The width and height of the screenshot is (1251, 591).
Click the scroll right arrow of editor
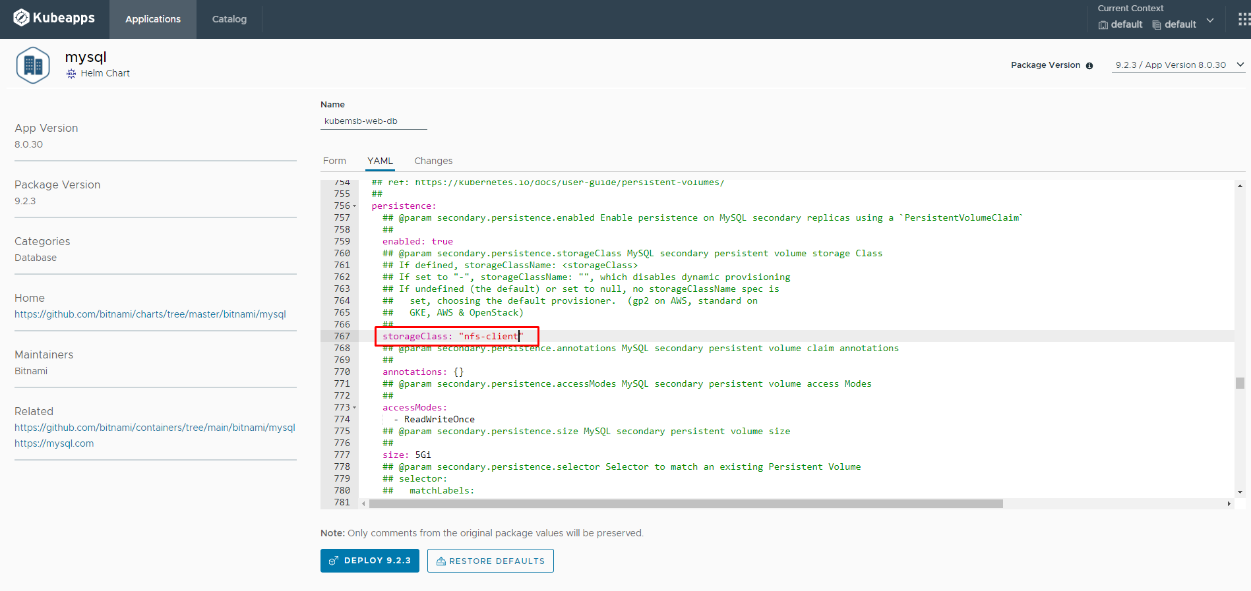1229,503
